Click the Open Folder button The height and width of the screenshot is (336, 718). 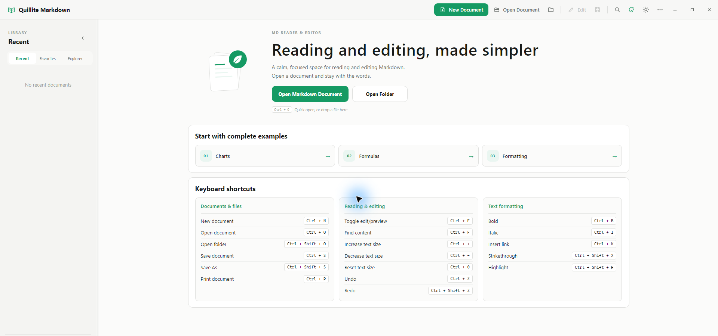point(380,94)
